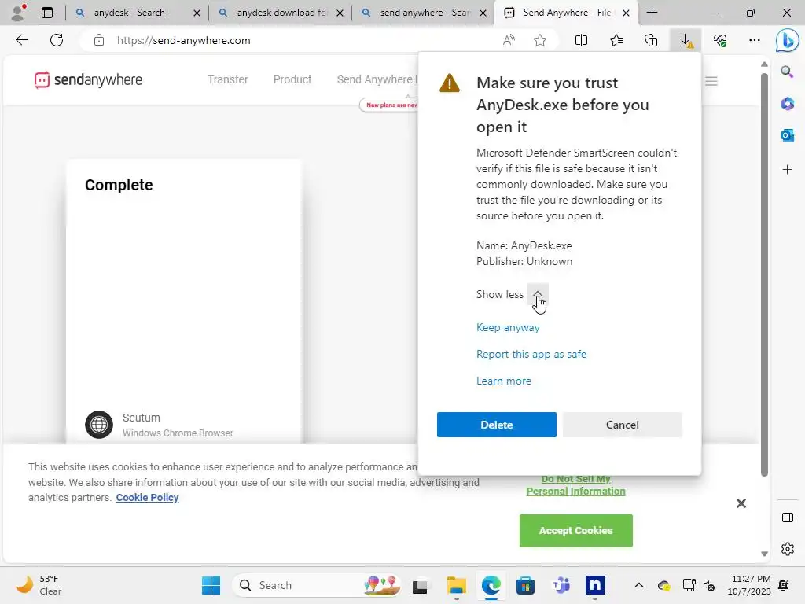The height and width of the screenshot is (604, 805).
Task: Open the Learn more link
Action: tap(504, 381)
